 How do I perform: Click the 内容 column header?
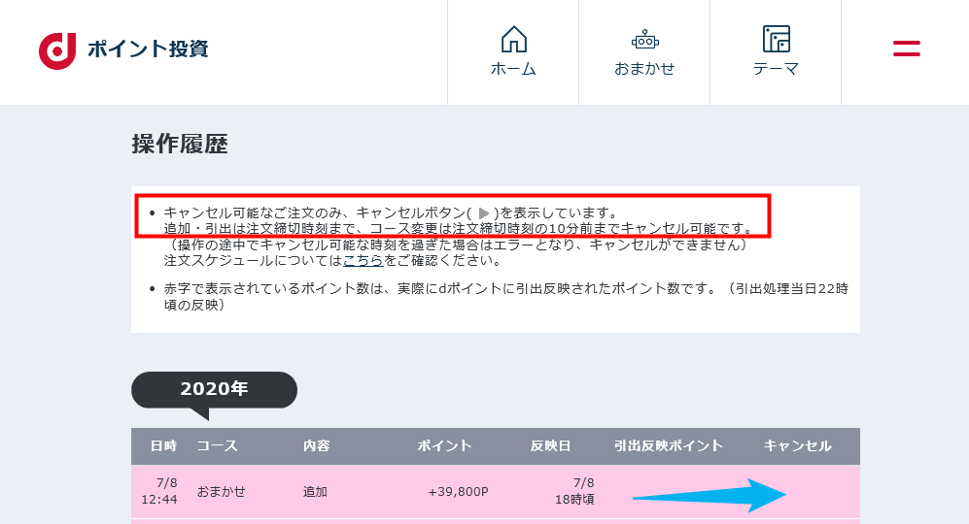coord(317,445)
